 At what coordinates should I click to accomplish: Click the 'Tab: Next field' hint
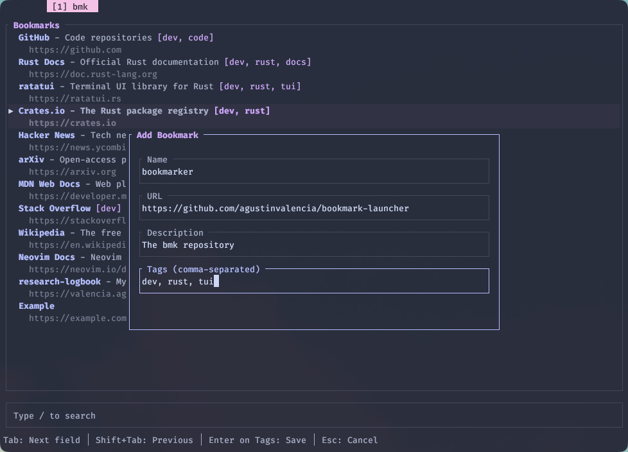coord(42,440)
